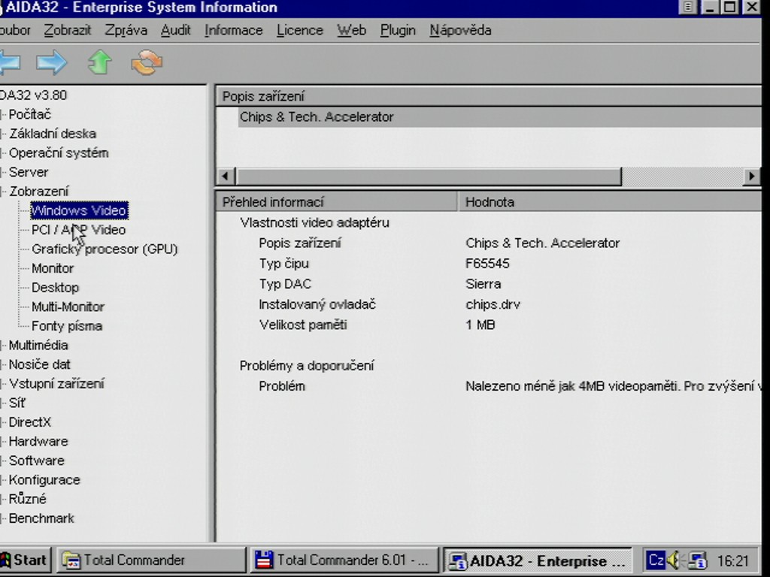
Task: Click the Hodnota column header
Action: (x=609, y=202)
